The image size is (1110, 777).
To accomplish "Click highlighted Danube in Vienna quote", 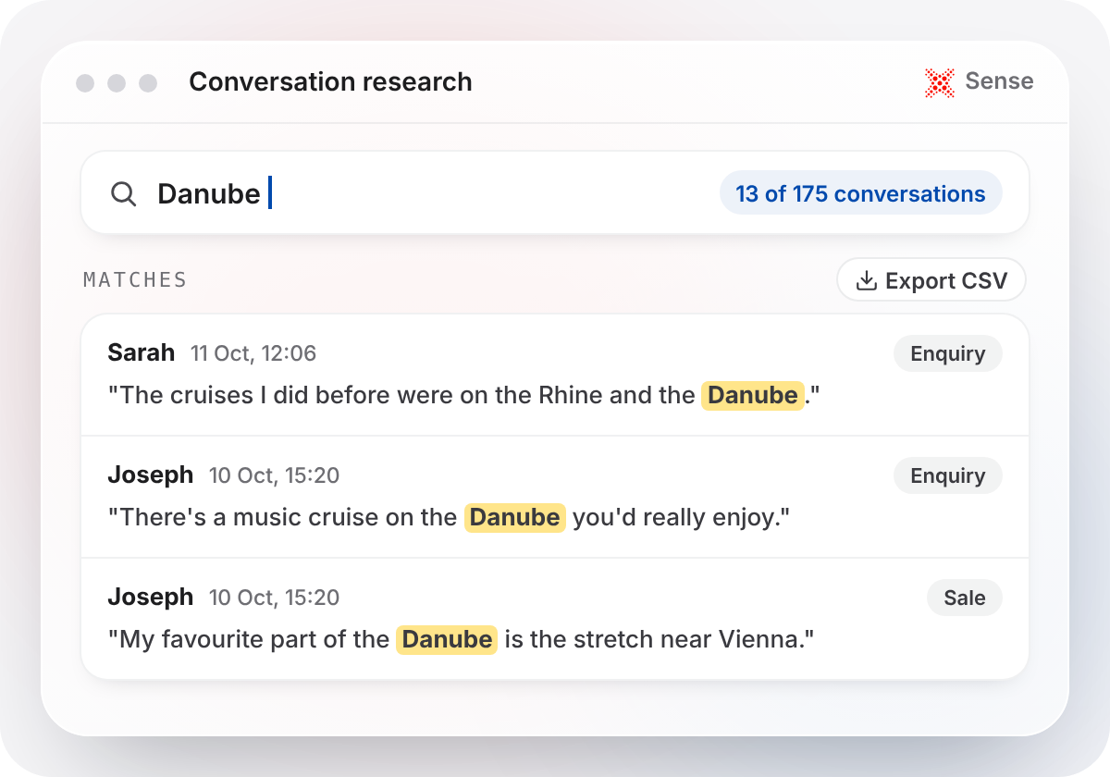I will (447, 639).
